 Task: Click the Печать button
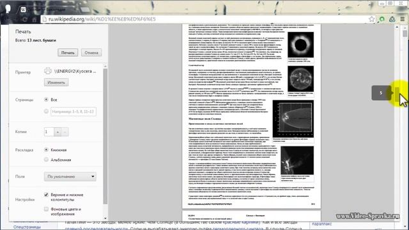[x=68, y=52]
